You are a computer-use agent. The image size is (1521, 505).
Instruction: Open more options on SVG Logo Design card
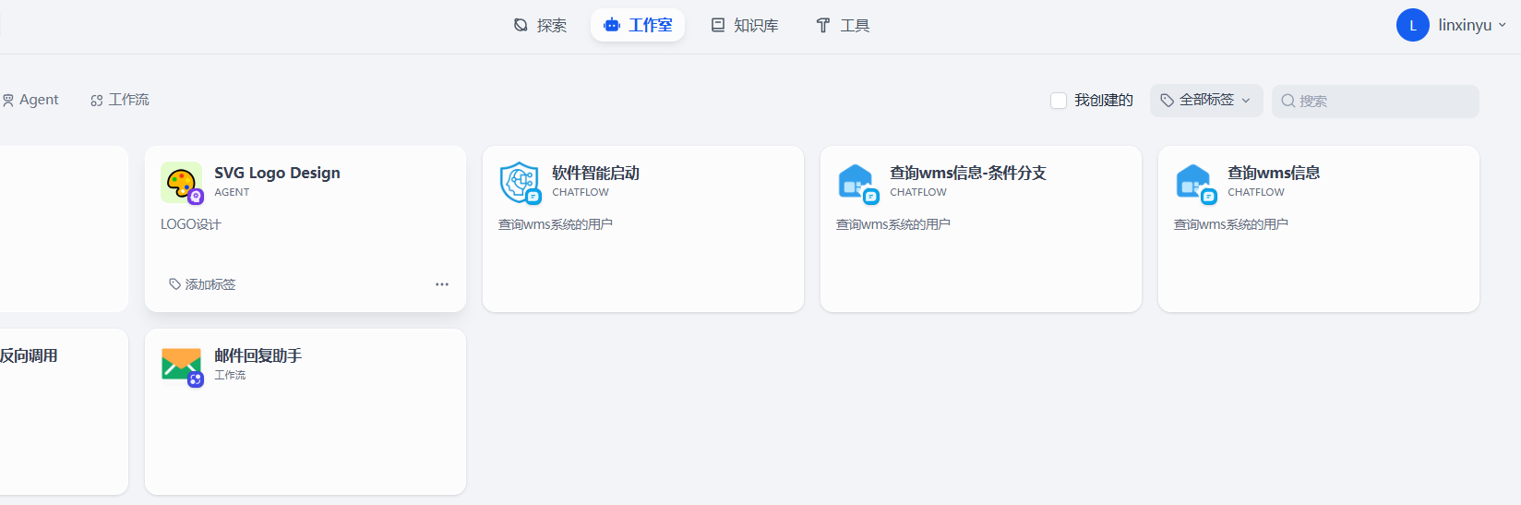(442, 284)
